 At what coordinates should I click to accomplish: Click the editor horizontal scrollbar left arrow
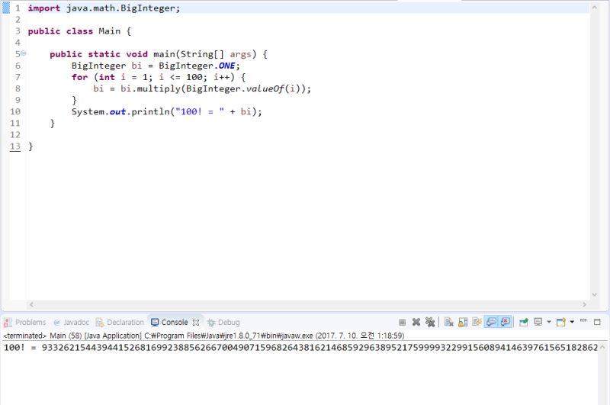point(31,304)
